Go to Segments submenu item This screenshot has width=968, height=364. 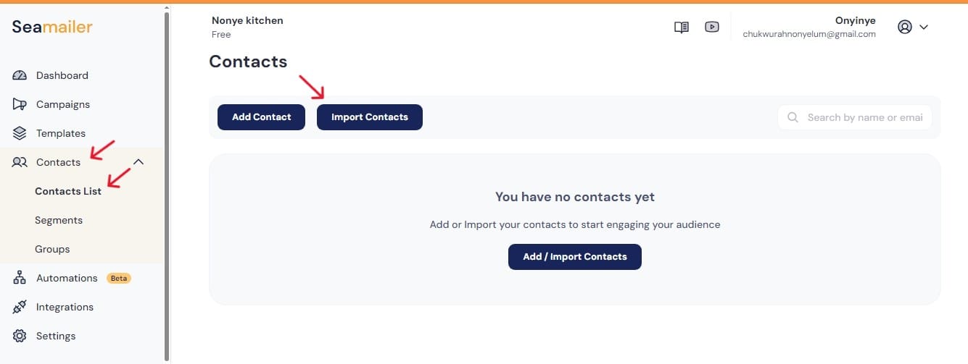point(59,220)
